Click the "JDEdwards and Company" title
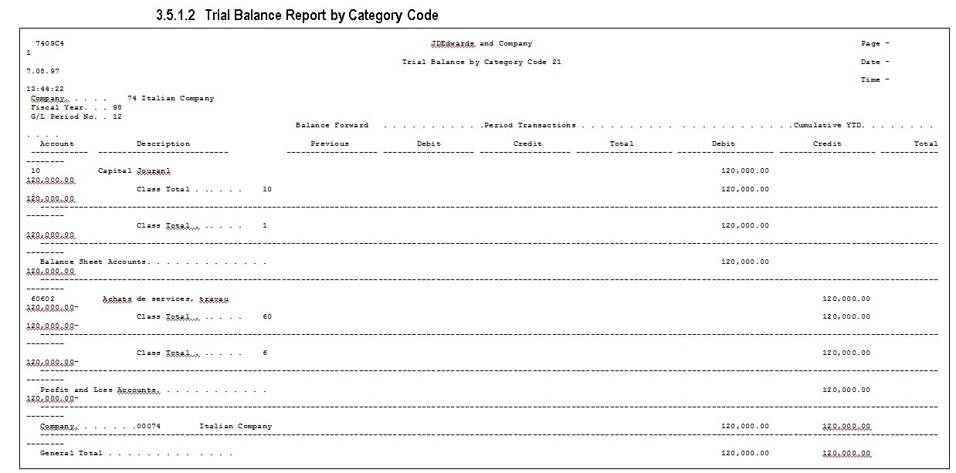Viewport: 956px width, 473px height. point(482,44)
